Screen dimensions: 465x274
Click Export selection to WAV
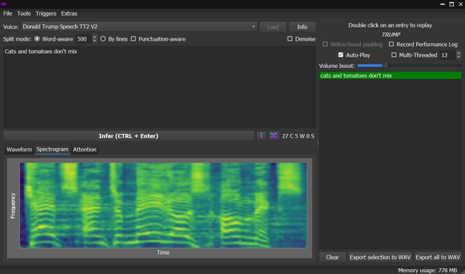click(380, 257)
